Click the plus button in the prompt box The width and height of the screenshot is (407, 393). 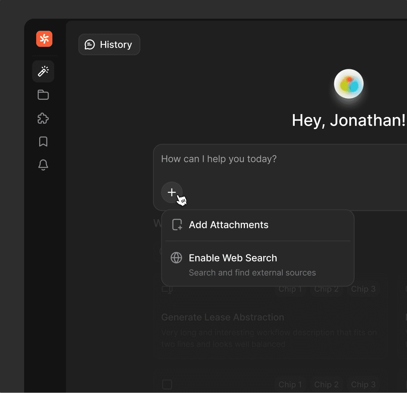171,192
